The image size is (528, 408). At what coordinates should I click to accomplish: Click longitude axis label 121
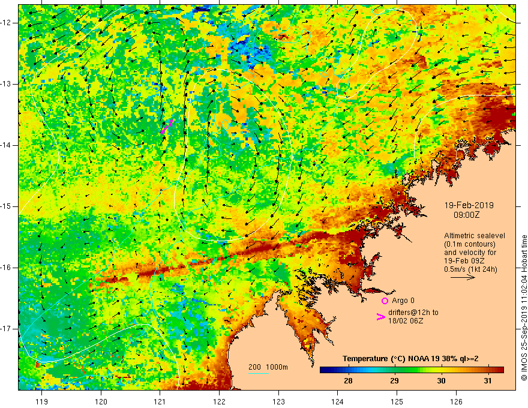pos(160,401)
